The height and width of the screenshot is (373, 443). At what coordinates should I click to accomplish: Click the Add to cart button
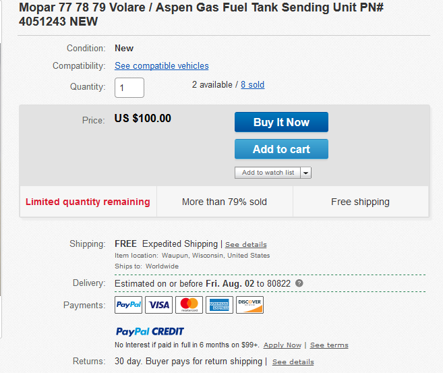tap(281, 149)
